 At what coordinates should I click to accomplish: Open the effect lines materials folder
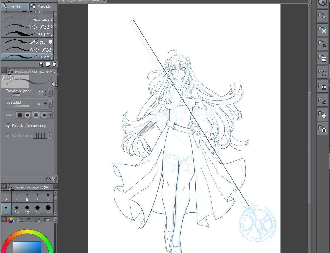click(322, 72)
